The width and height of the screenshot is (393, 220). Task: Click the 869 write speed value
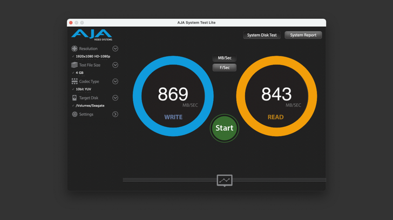[x=173, y=94]
